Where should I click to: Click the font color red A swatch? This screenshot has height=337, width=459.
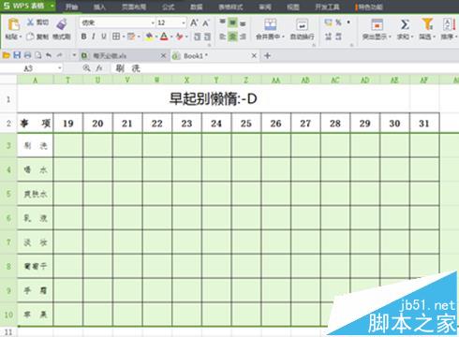click(x=164, y=37)
